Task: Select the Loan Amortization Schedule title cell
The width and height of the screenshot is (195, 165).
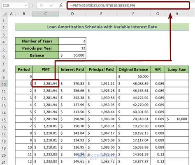Action: (102, 27)
